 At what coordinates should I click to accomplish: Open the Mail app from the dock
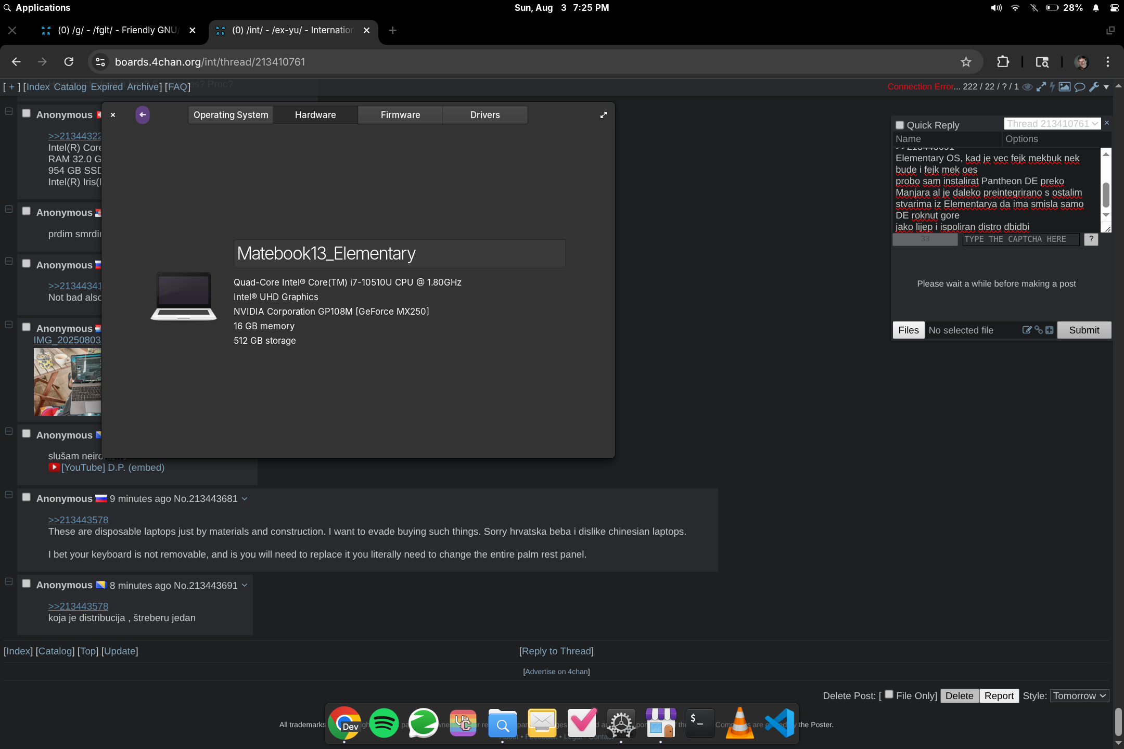tap(542, 723)
